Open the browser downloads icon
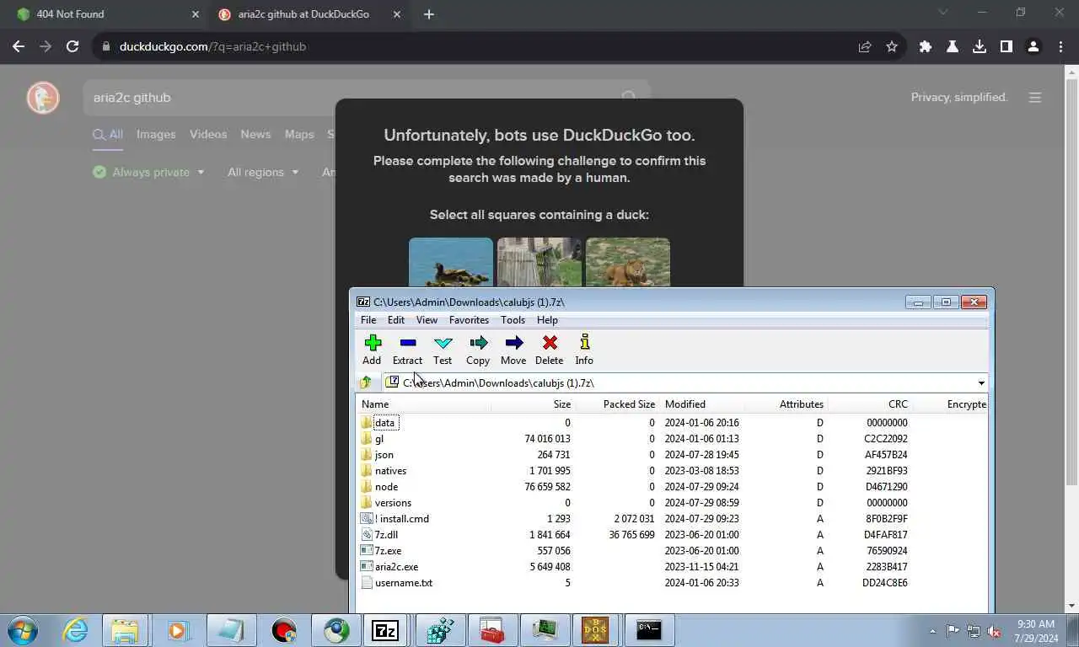Screen dimensions: 1079x647 [980, 47]
